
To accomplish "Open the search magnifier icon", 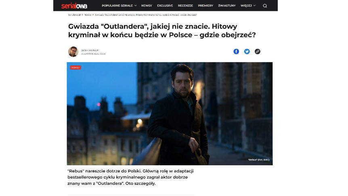I will tap(265, 6).
